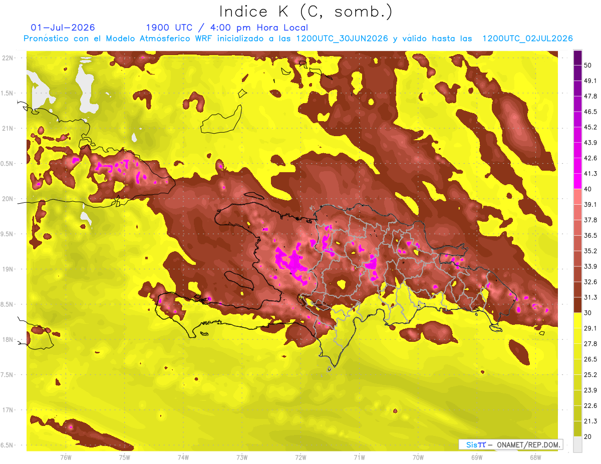Screen dimensions: 601x464
Task: Click the "72W" longitude label
Action: point(300,457)
